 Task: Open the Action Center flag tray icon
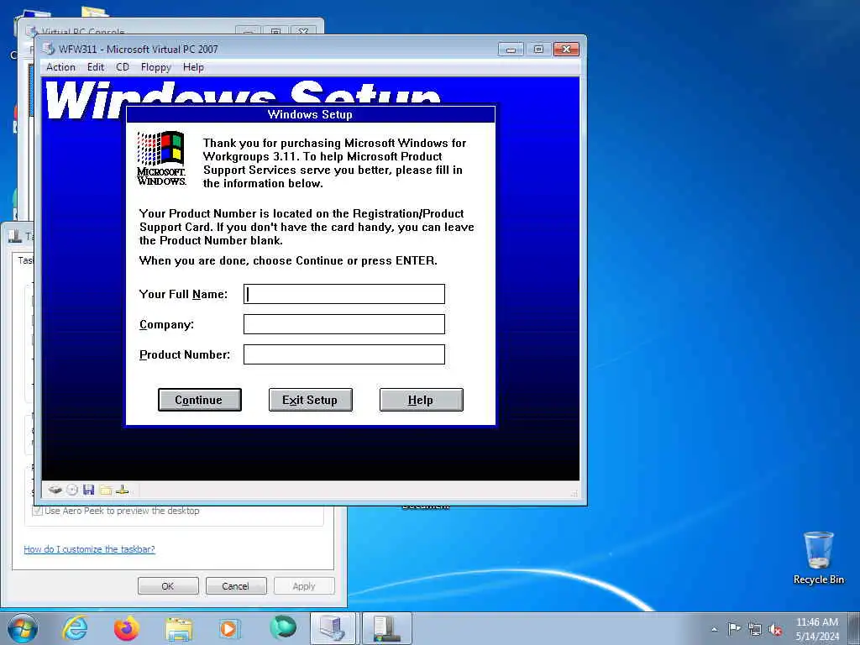tap(734, 628)
